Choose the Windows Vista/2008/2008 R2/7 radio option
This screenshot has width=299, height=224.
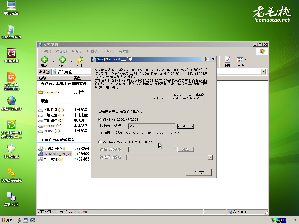(100, 142)
